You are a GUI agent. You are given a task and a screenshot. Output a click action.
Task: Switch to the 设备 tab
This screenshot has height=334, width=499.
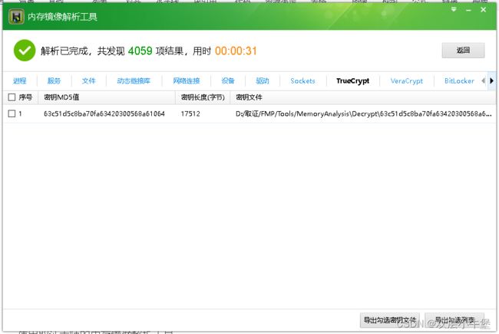coord(228,81)
